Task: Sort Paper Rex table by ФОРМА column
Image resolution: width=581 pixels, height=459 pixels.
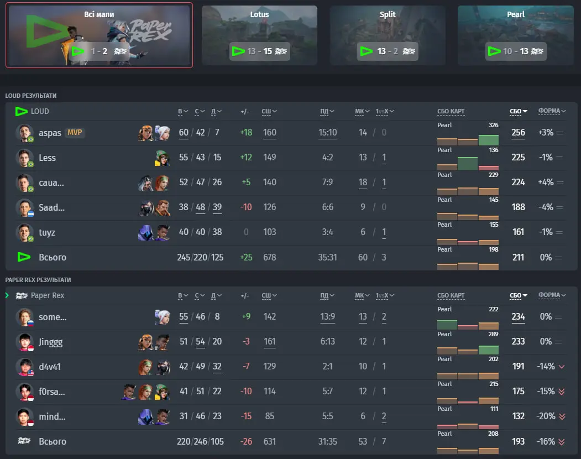Action: click(x=552, y=295)
